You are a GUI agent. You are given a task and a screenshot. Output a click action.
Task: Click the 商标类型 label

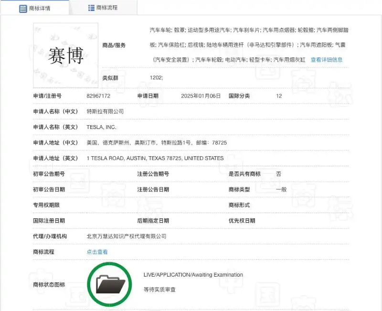239,189
